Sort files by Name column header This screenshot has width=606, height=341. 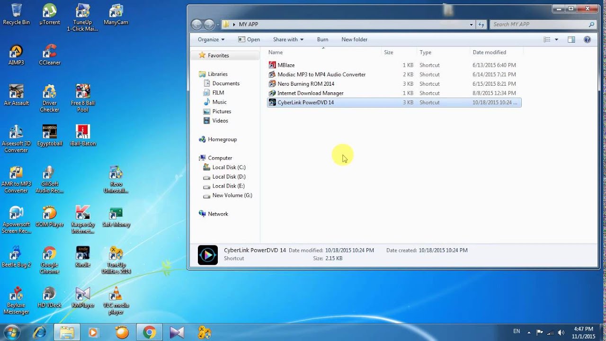tap(324, 52)
